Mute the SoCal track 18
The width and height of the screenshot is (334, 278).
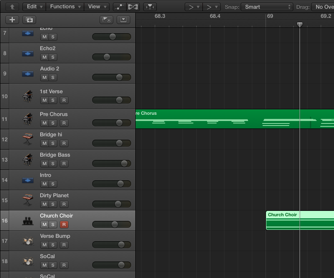pos(44,265)
